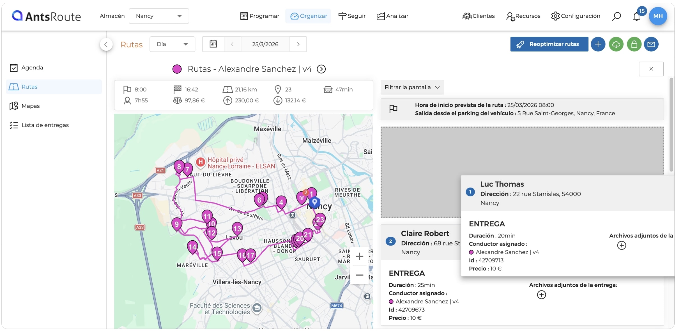Image resolution: width=676 pixels, height=331 pixels.
Task: Click map marker number 23
Action: point(320,219)
